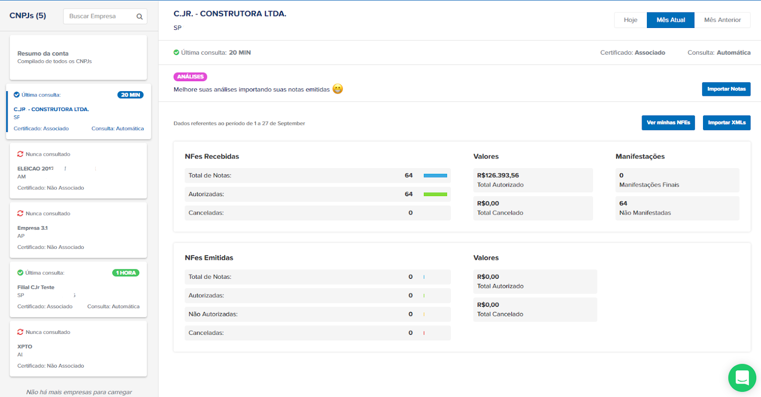Screen dimensions: 761x397
Task: Click the 1 HORA badge
Action: click(x=126, y=273)
